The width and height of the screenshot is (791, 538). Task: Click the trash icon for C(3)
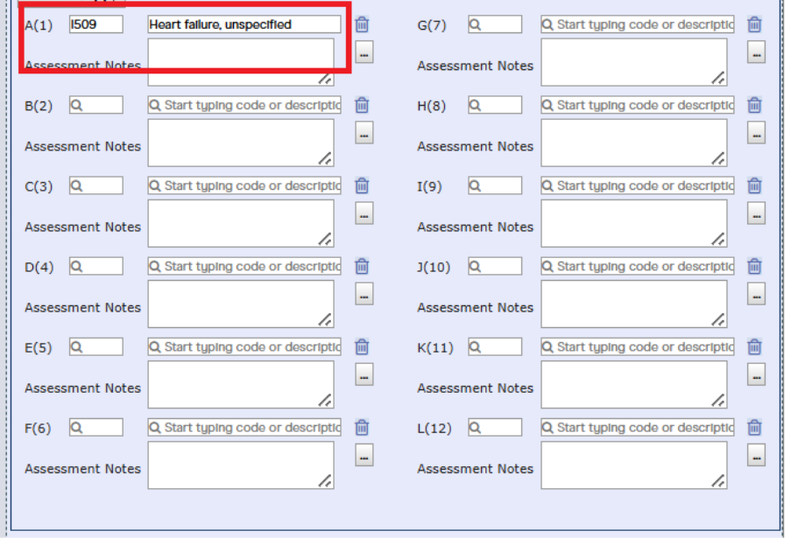pos(362,185)
